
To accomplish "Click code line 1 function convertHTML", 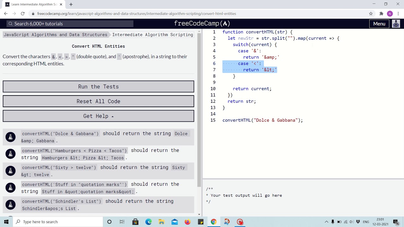I will (x=257, y=32).
